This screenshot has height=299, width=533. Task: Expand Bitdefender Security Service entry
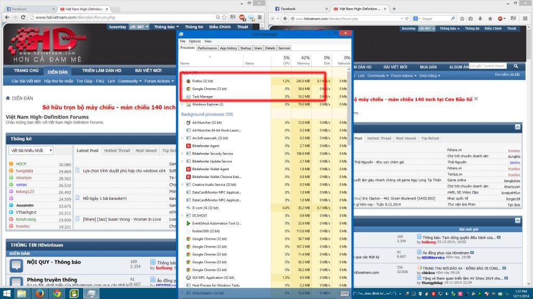[x=183, y=154]
